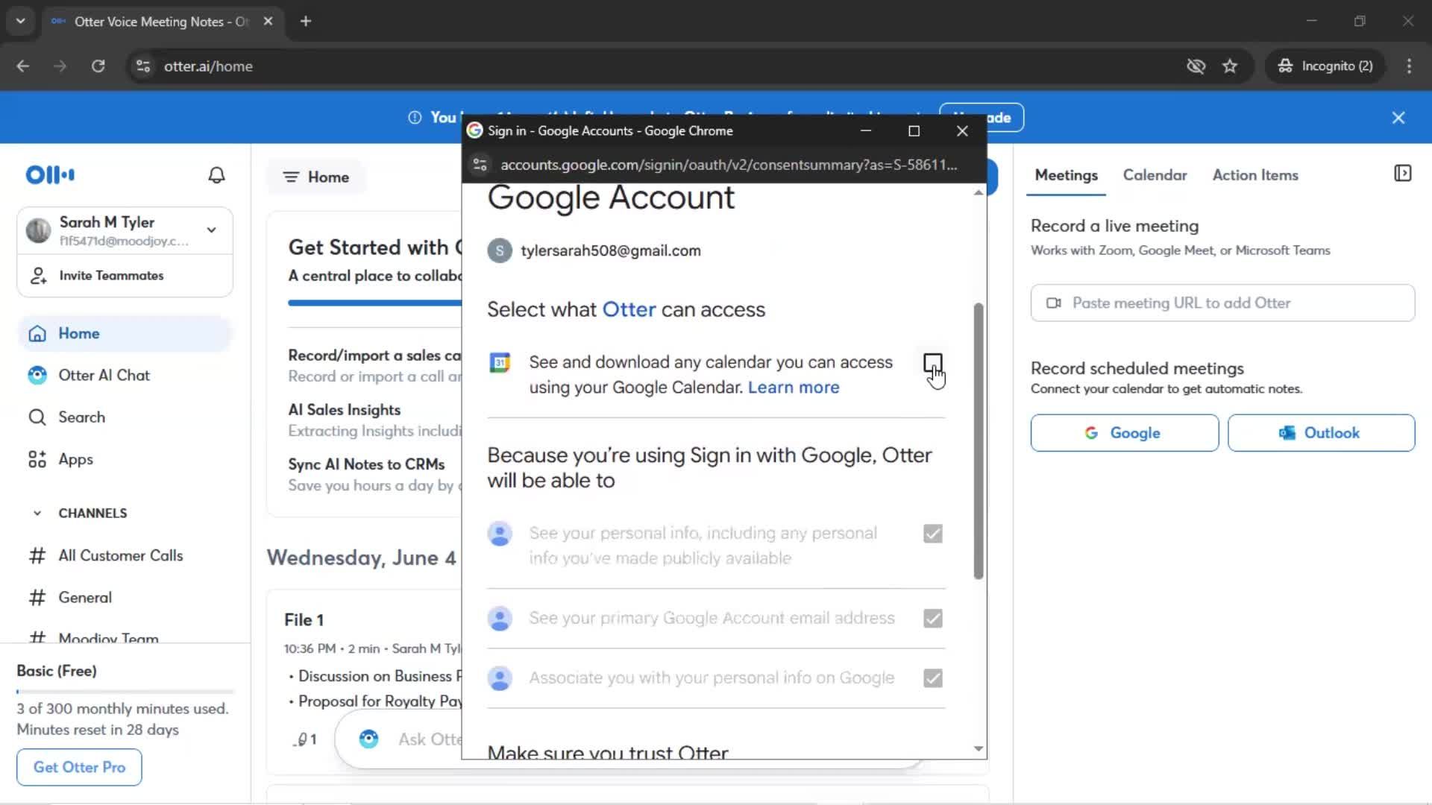Expand the Sarah M Tyler account dropdown
Screen dimensions: 1432x805
click(212, 230)
